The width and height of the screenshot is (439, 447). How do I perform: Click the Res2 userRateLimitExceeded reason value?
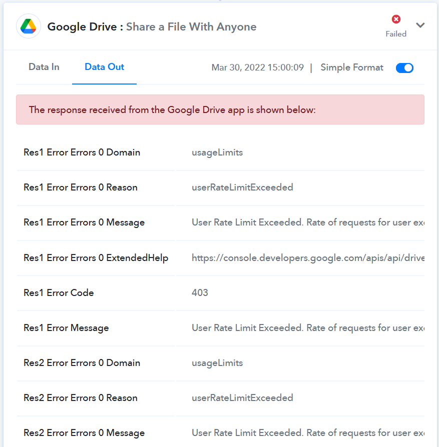click(242, 398)
